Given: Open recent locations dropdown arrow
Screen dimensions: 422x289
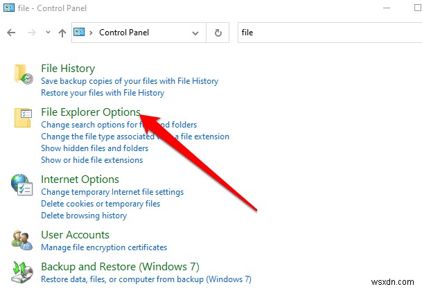Looking at the screenshot, I should pyautogui.click(x=48, y=33).
